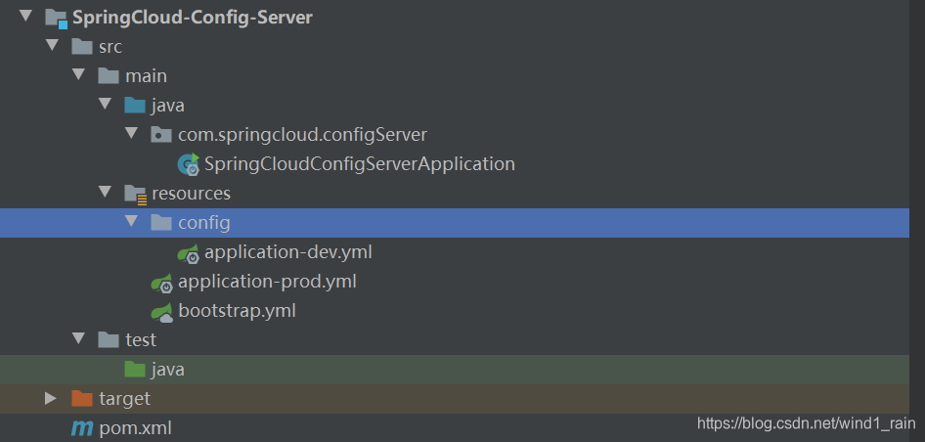Click the blue java source root icon
The height and width of the screenshot is (442, 925).
[135, 105]
